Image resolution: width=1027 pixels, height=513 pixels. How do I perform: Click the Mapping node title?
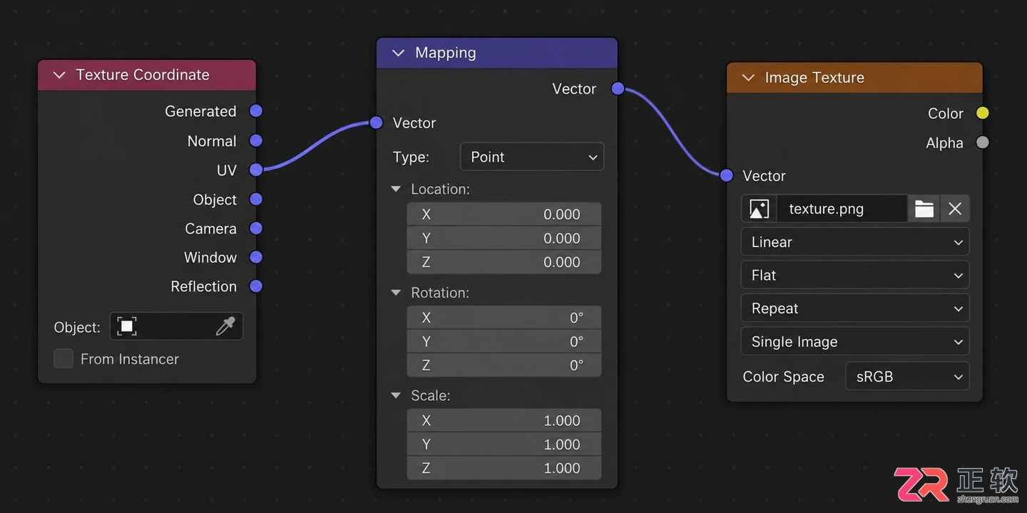point(446,53)
